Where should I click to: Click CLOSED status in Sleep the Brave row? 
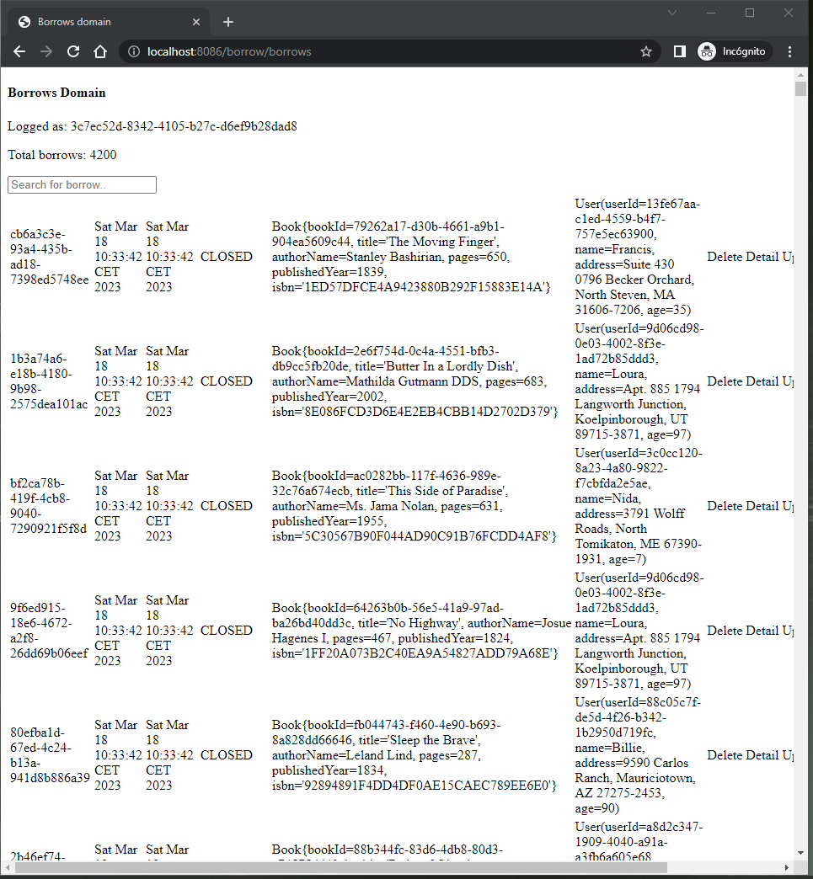(226, 755)
